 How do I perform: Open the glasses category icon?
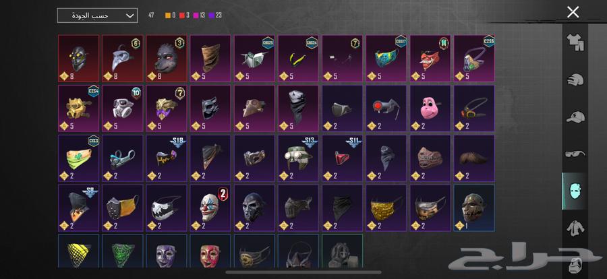[x=575, y=154]
